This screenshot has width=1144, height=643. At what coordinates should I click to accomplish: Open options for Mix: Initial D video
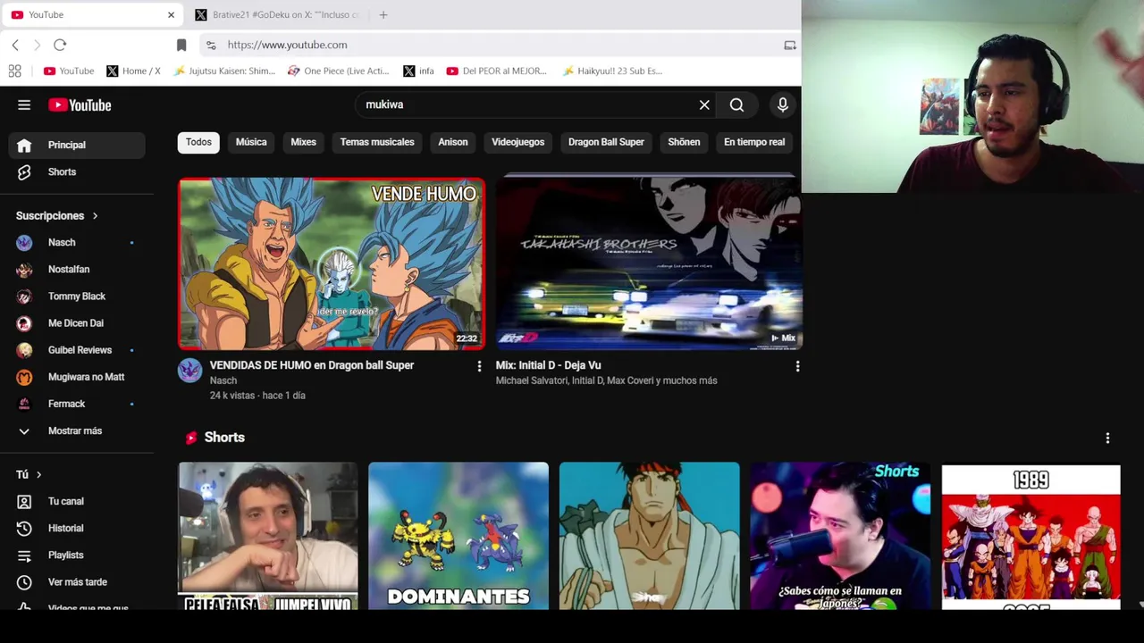[x=797, y=366]
